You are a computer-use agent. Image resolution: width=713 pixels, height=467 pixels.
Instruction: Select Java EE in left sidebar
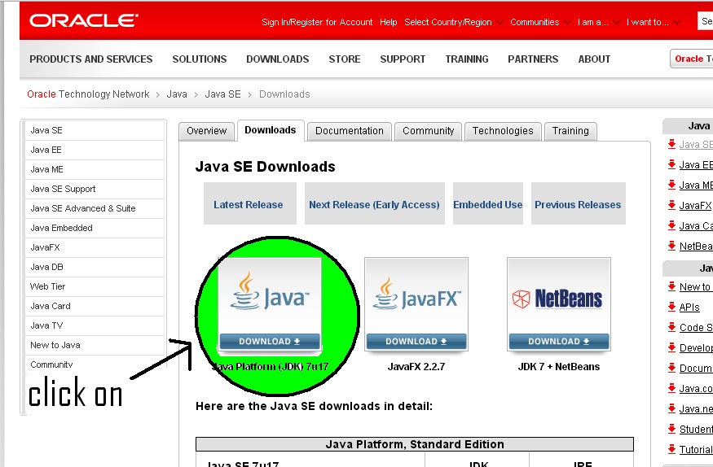pyautogui.click(x=95, y=150)
